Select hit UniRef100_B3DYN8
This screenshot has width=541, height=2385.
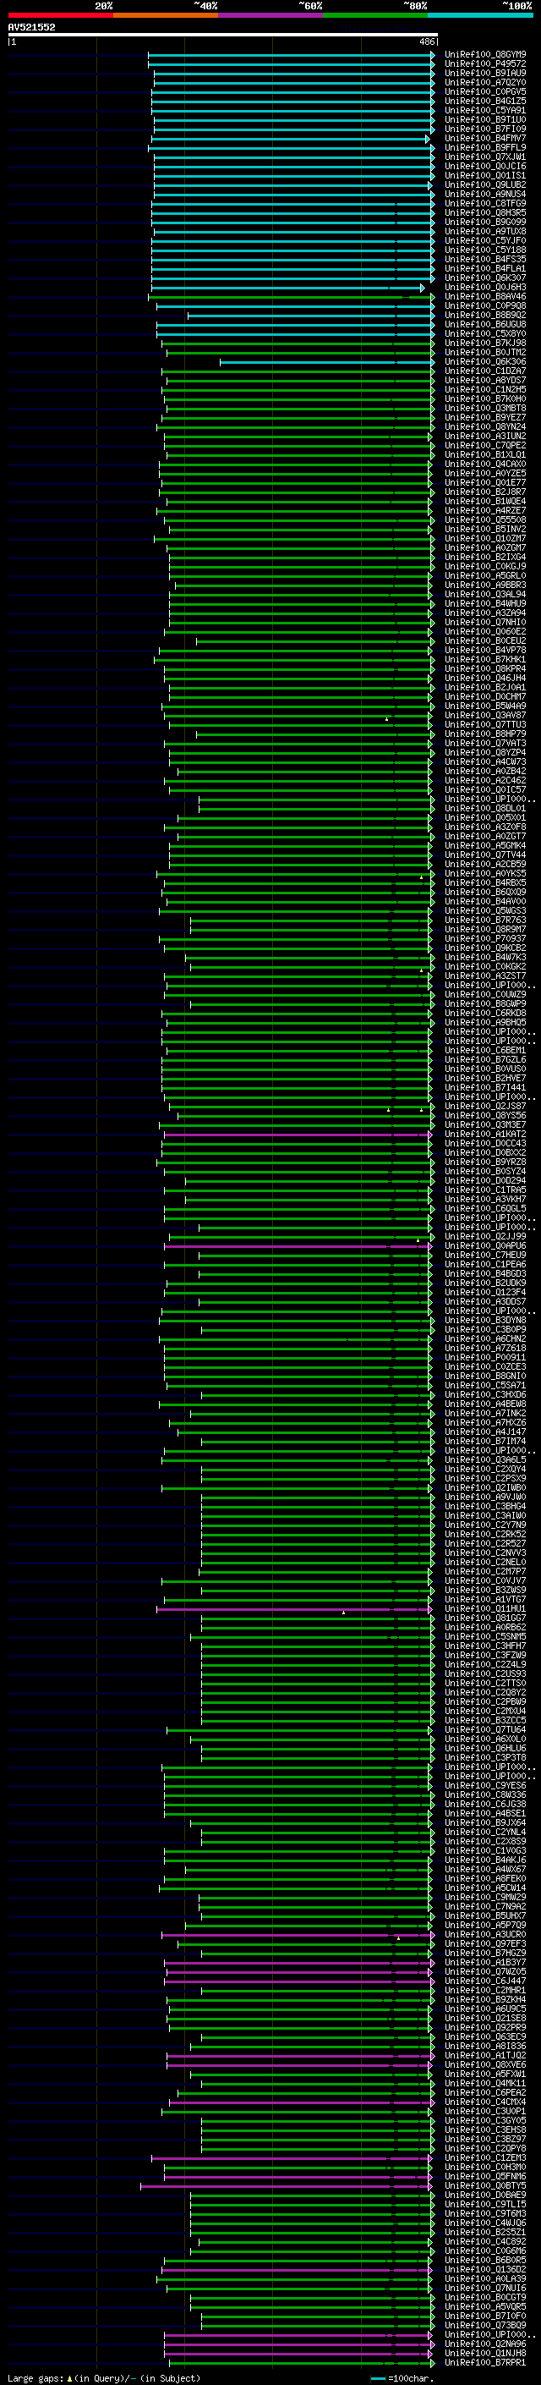coord(485,1321)
